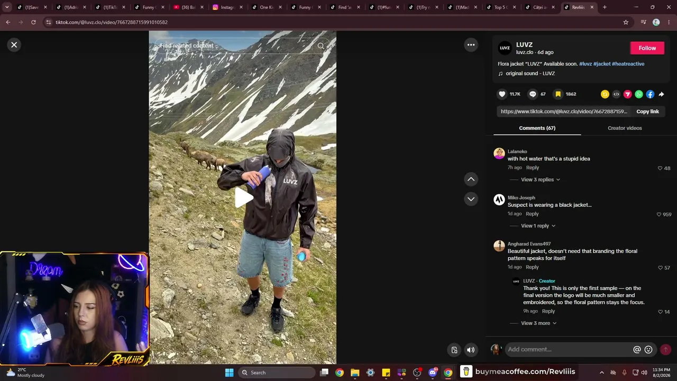
Task: Reload the page in Chrome
Action: click(x=33, y=22)
